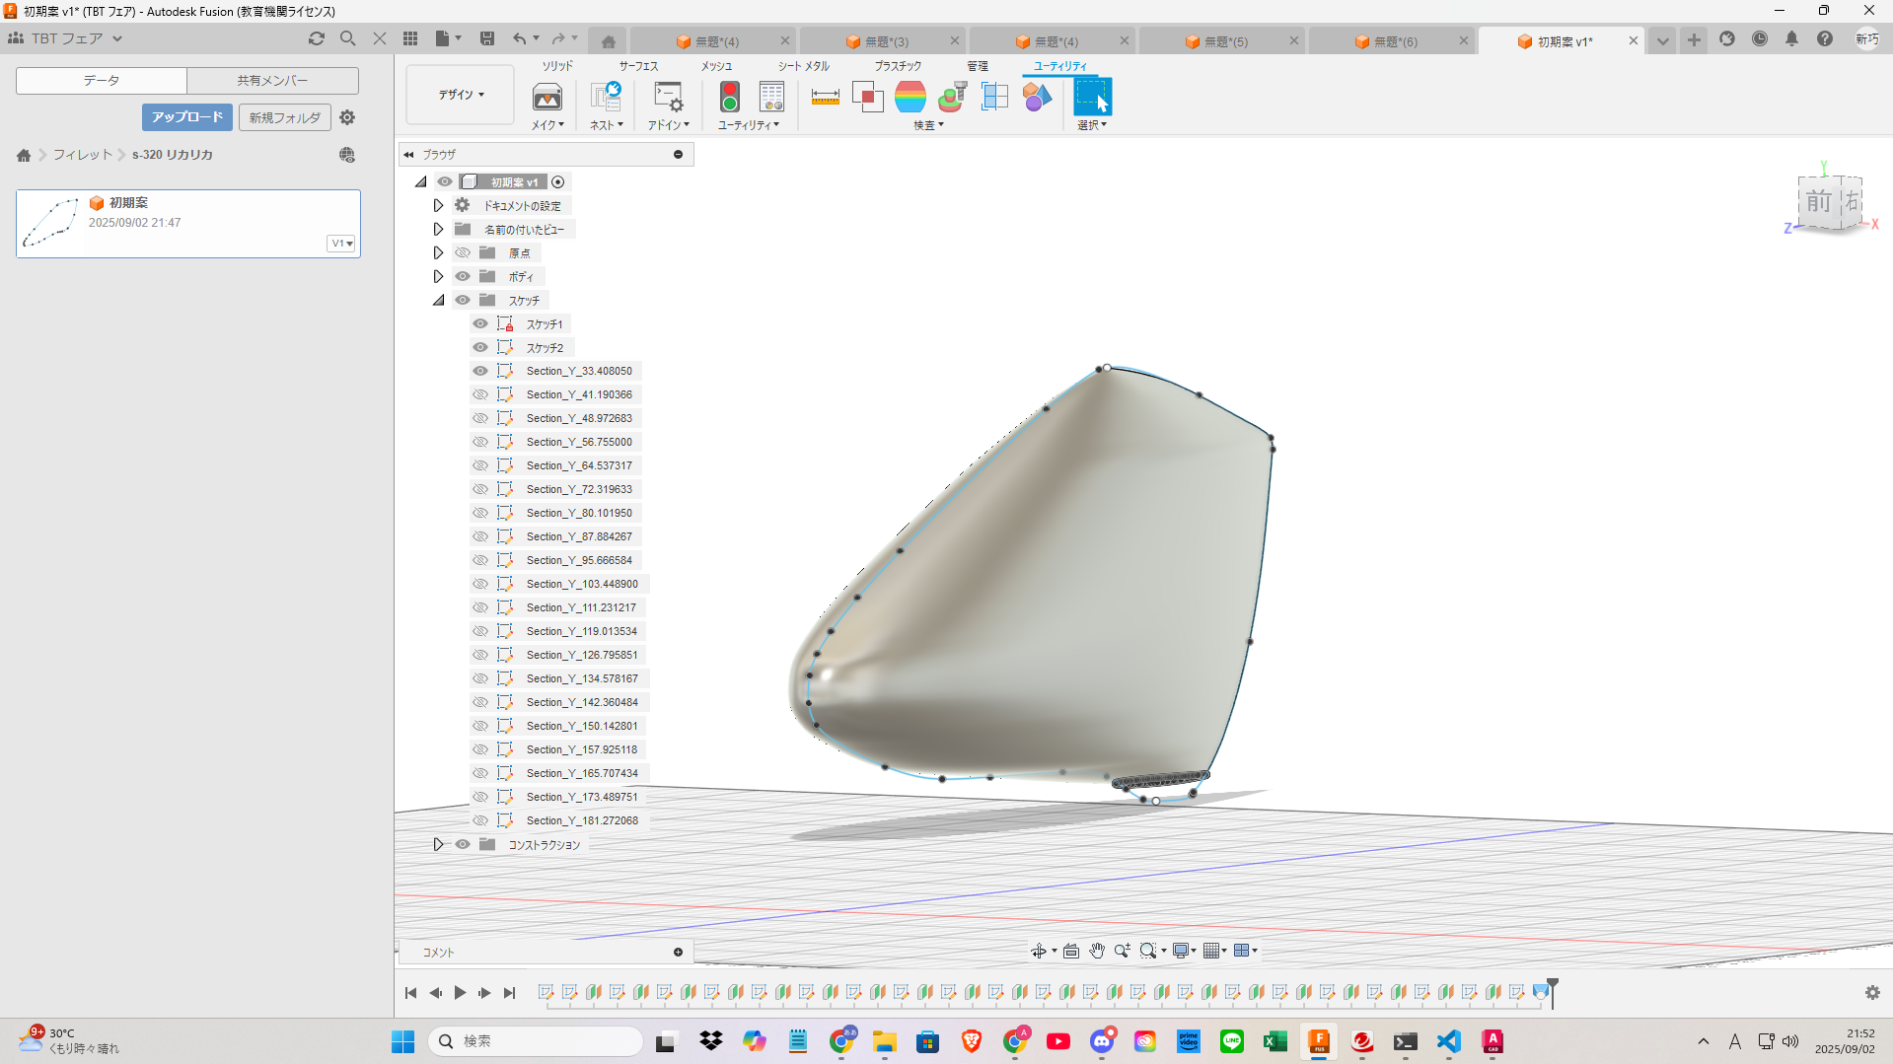Open the Zebra analysis striped icon
This screenshot has width=1893, height=1064.
[x=910, y=97]
